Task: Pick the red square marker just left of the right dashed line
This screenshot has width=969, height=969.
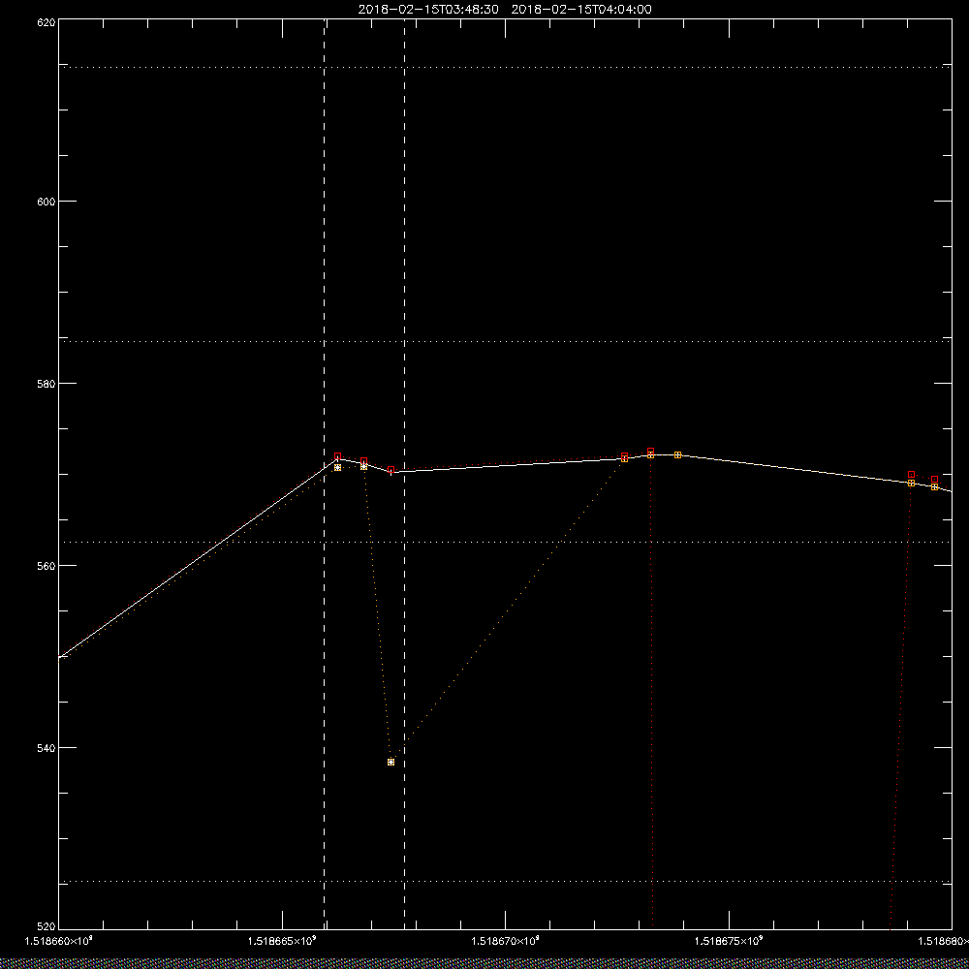Action: pyautogui.click(x=391, y=470)
